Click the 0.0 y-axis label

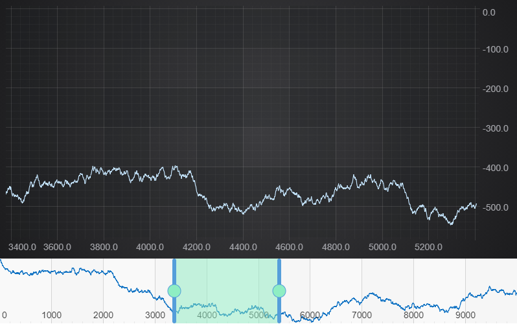click(488, 12)
